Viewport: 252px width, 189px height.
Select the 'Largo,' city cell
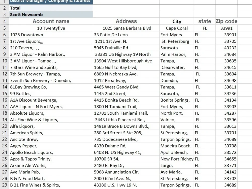point(177,165)
